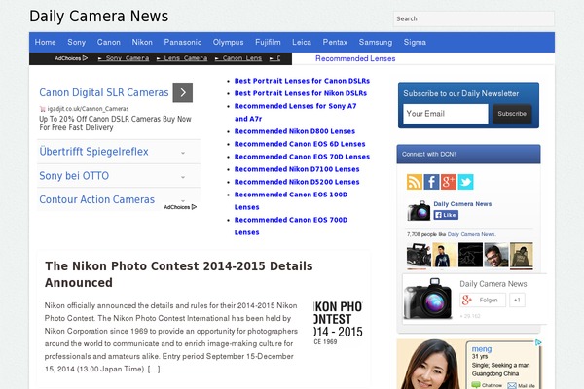Viewport: 584px width, 389px height.
Task: Open Recommended Nikon D800 Lenses
Action: 295,131
